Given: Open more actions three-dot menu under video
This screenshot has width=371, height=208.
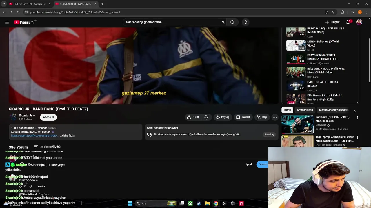Looking at the screenshot, I should 275,117.
